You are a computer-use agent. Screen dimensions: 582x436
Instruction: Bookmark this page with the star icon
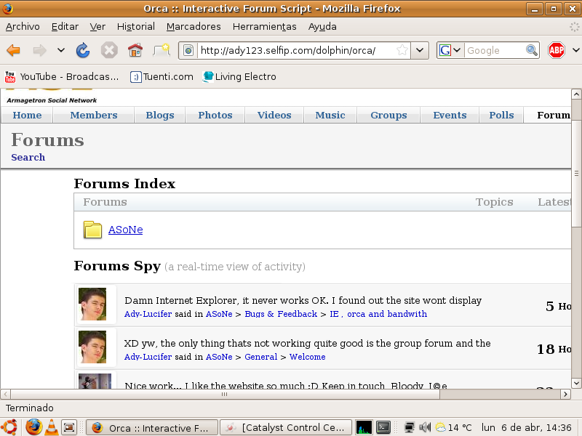pyautogui.click(x=402, y=50)
